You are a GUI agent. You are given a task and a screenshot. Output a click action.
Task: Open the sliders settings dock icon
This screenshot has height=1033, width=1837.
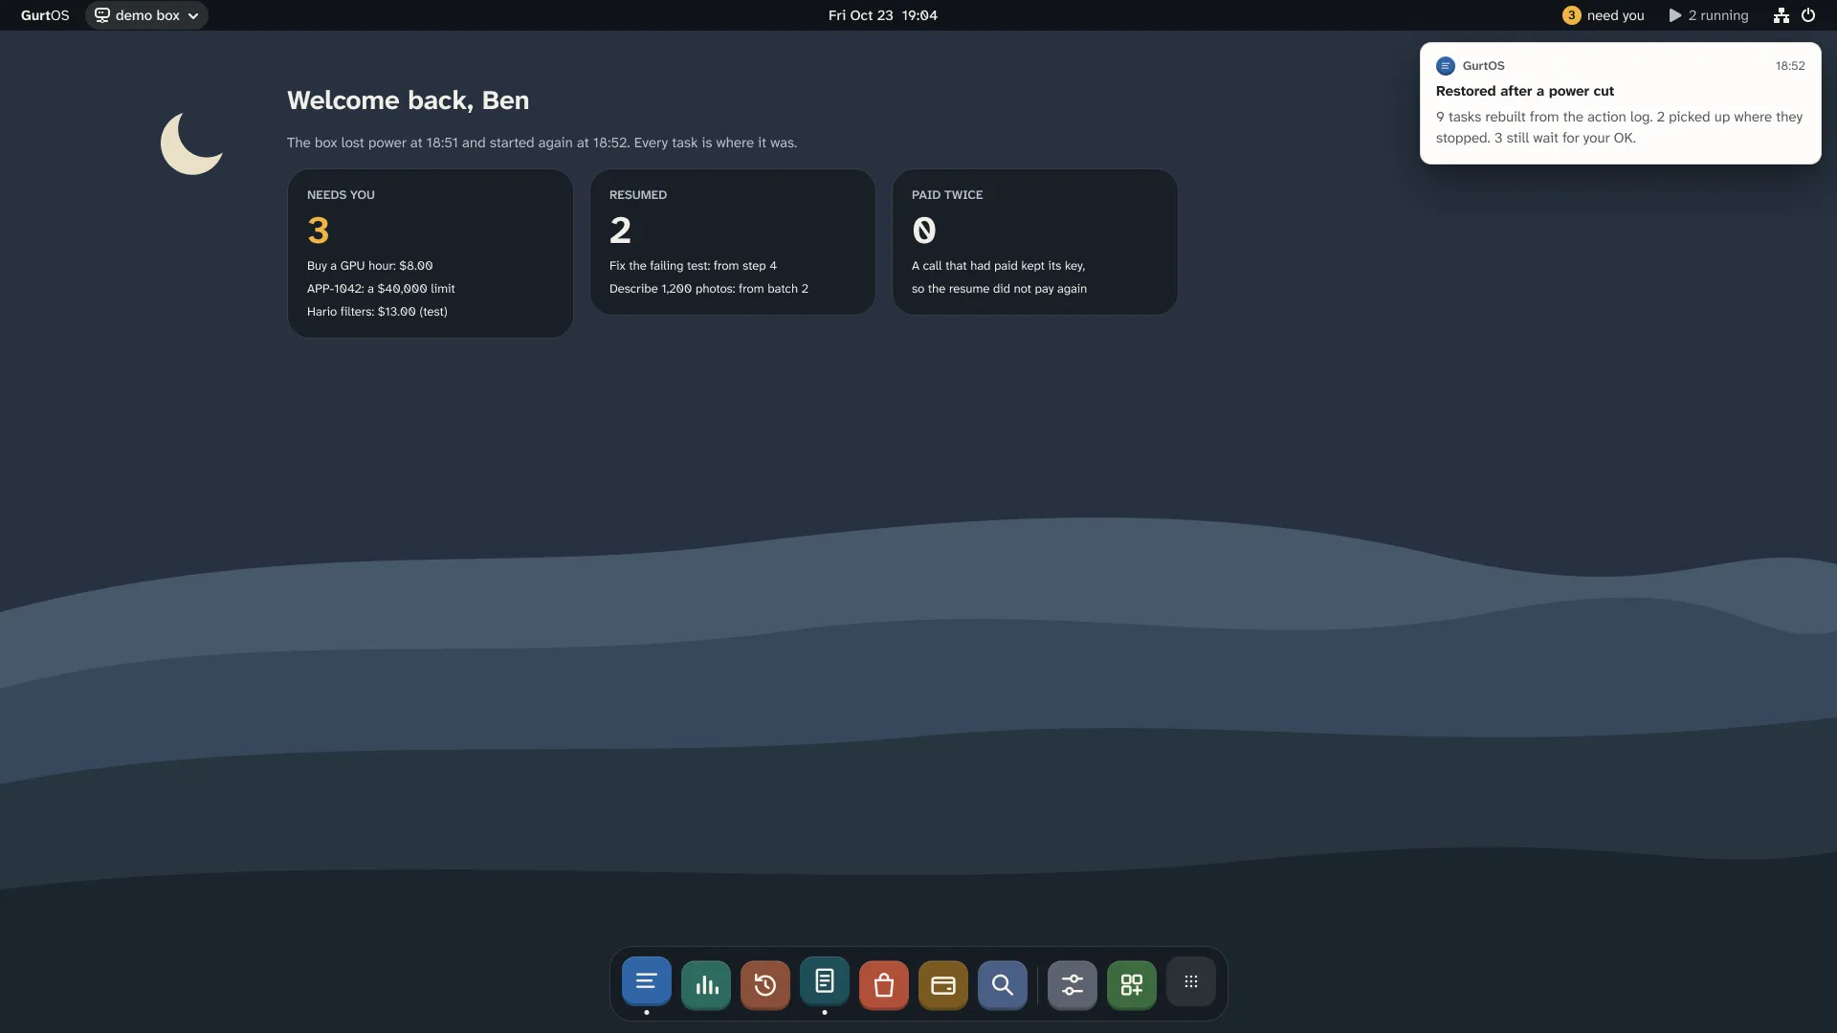[x=1073, y=985]
